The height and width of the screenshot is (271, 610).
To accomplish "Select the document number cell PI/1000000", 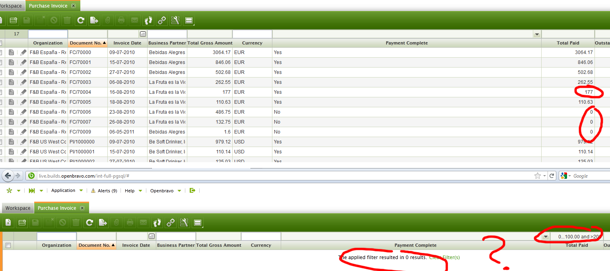I will pyautogui.click(x=87, y=142).
